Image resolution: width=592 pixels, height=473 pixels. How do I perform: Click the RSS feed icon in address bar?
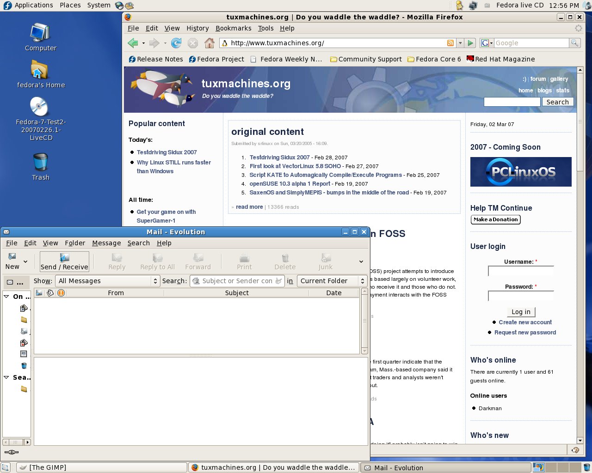[450, 43]
